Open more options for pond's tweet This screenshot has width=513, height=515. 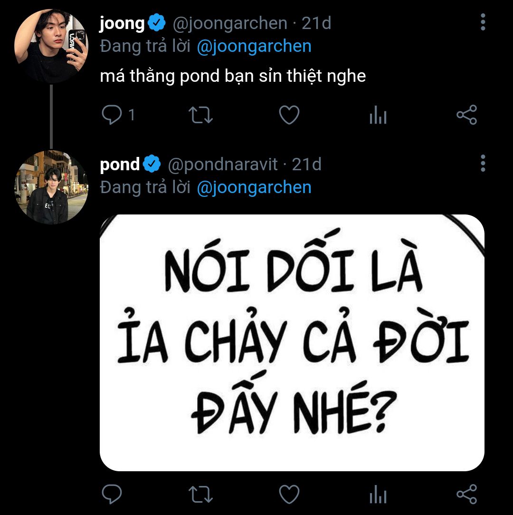(x=483, y=163)
